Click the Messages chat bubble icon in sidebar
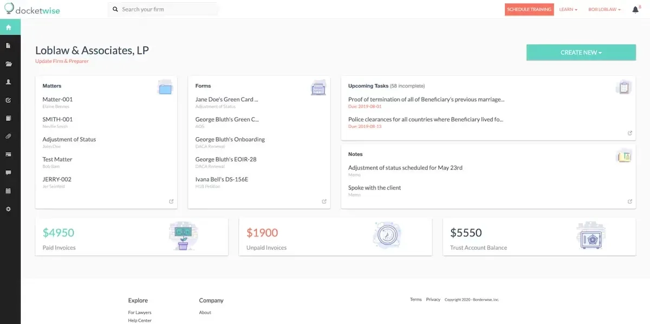 pos(8,172)
